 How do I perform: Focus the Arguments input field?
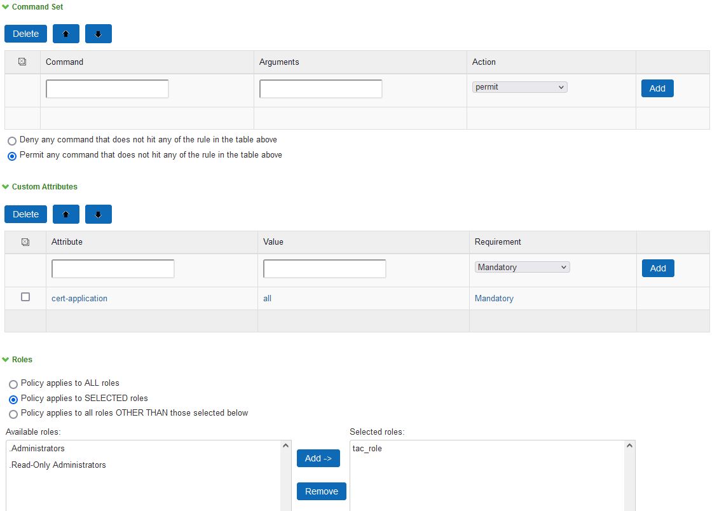[321, 88]
